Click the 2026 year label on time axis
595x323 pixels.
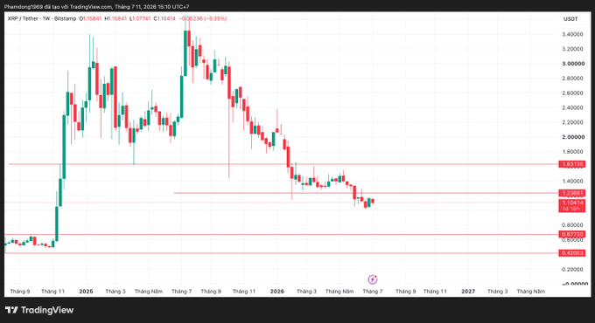click(x=277, y=292)
